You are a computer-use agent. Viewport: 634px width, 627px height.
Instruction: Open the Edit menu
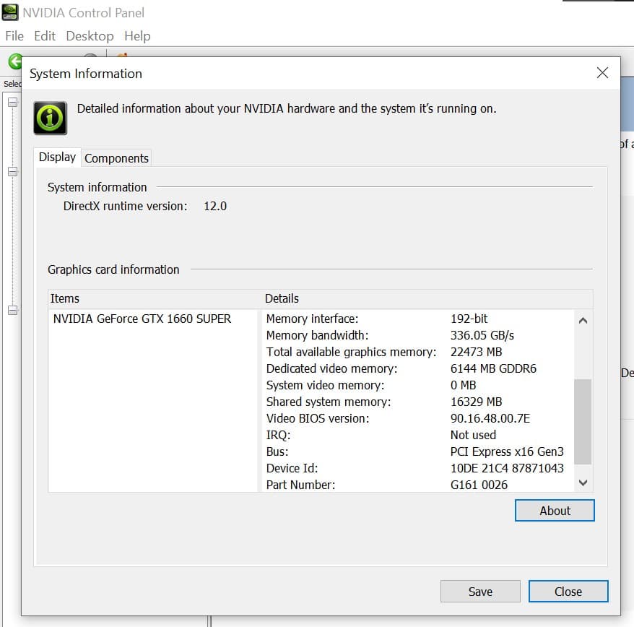point(45,35)
